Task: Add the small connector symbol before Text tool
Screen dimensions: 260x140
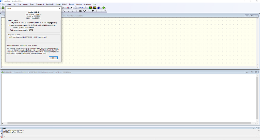Action: click(x=89, y=11)
